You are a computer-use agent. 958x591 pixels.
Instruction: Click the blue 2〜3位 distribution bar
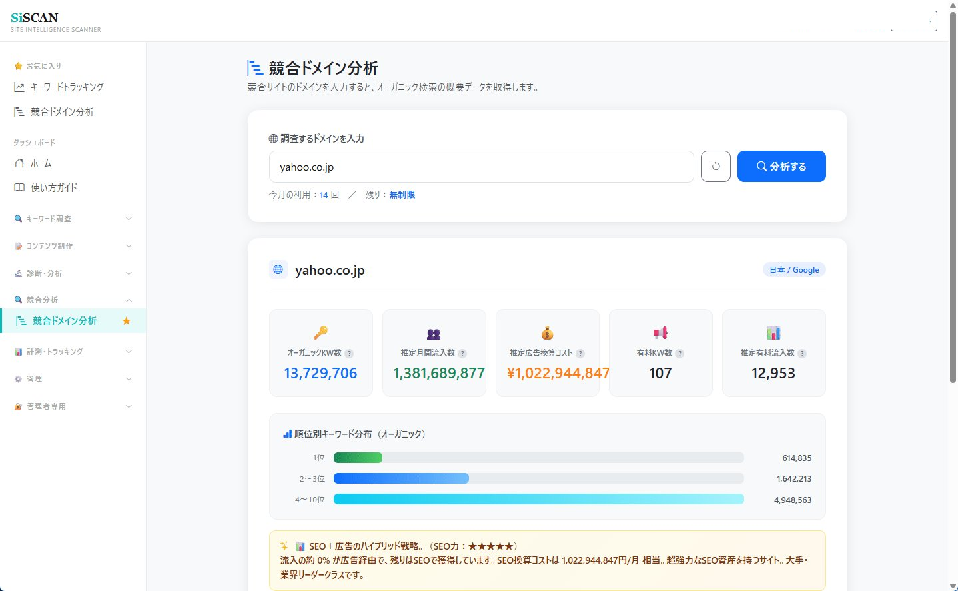[x=401, y=478]
